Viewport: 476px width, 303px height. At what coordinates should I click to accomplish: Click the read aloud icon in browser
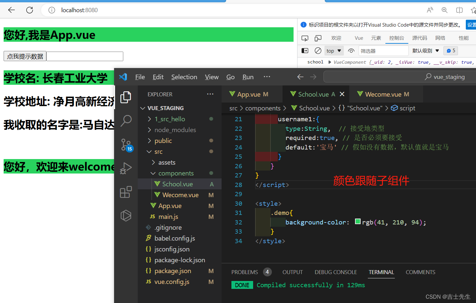[430, 10]
